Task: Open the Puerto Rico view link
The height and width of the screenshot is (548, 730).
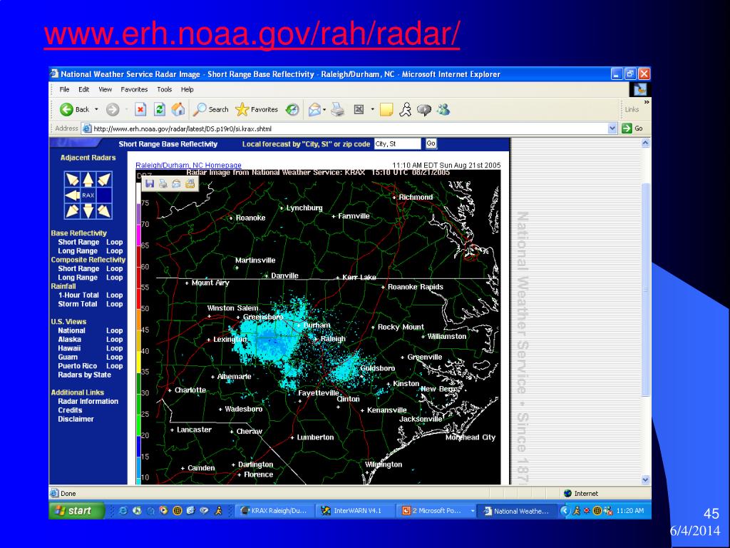Action: click(77, 366)
